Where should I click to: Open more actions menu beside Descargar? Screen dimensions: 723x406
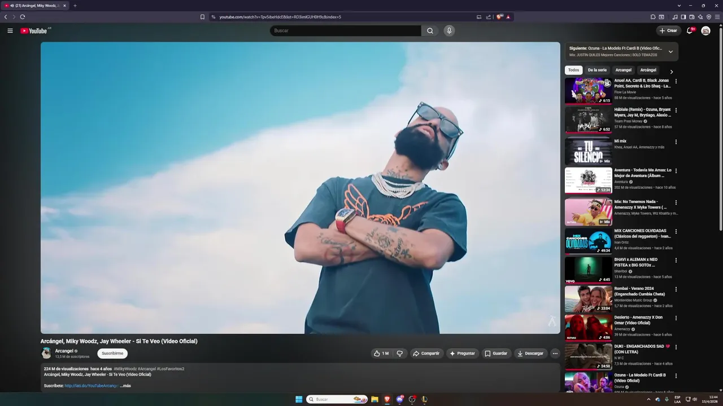pos(555,354)
